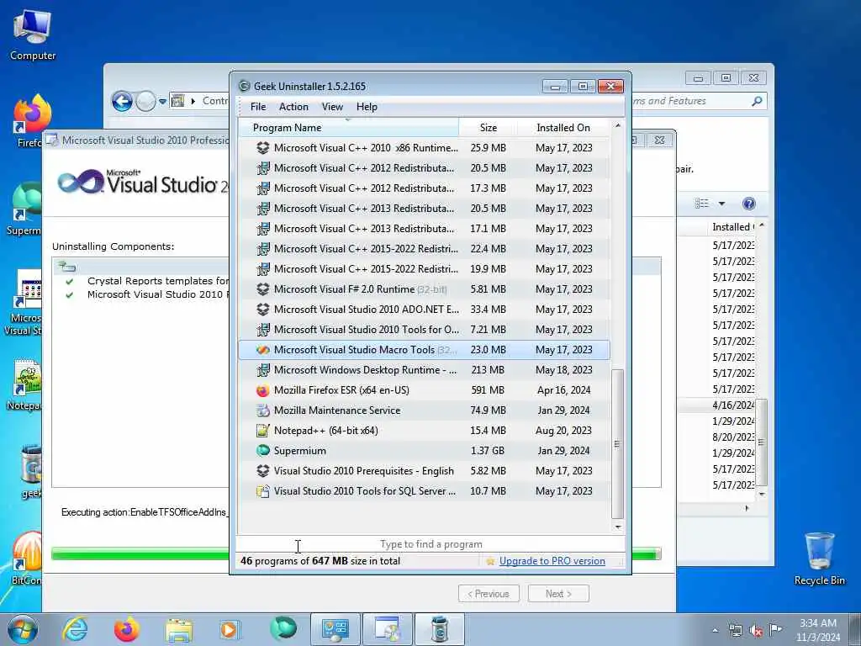Click icon of Visual C++ 2013 Redistributable 17.1 MB
This screenshot has height=646, width=861.
pos(263,229)
